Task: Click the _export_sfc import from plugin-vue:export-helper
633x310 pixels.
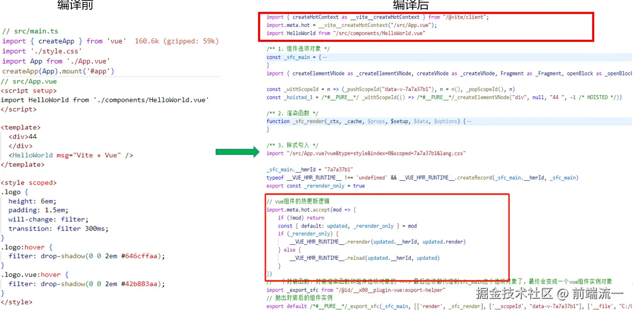Action: coord(355,290)
